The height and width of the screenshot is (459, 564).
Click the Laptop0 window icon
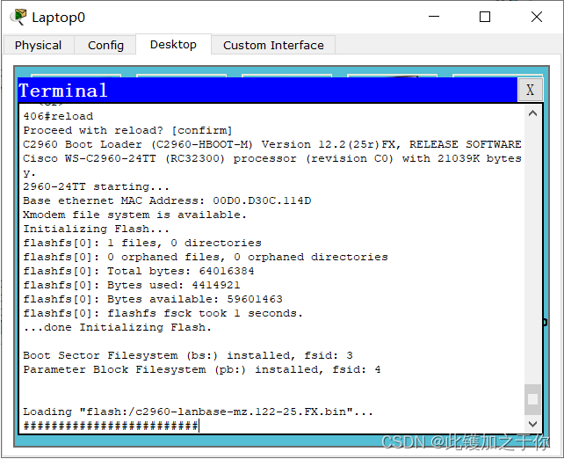[x=18, y=17]
